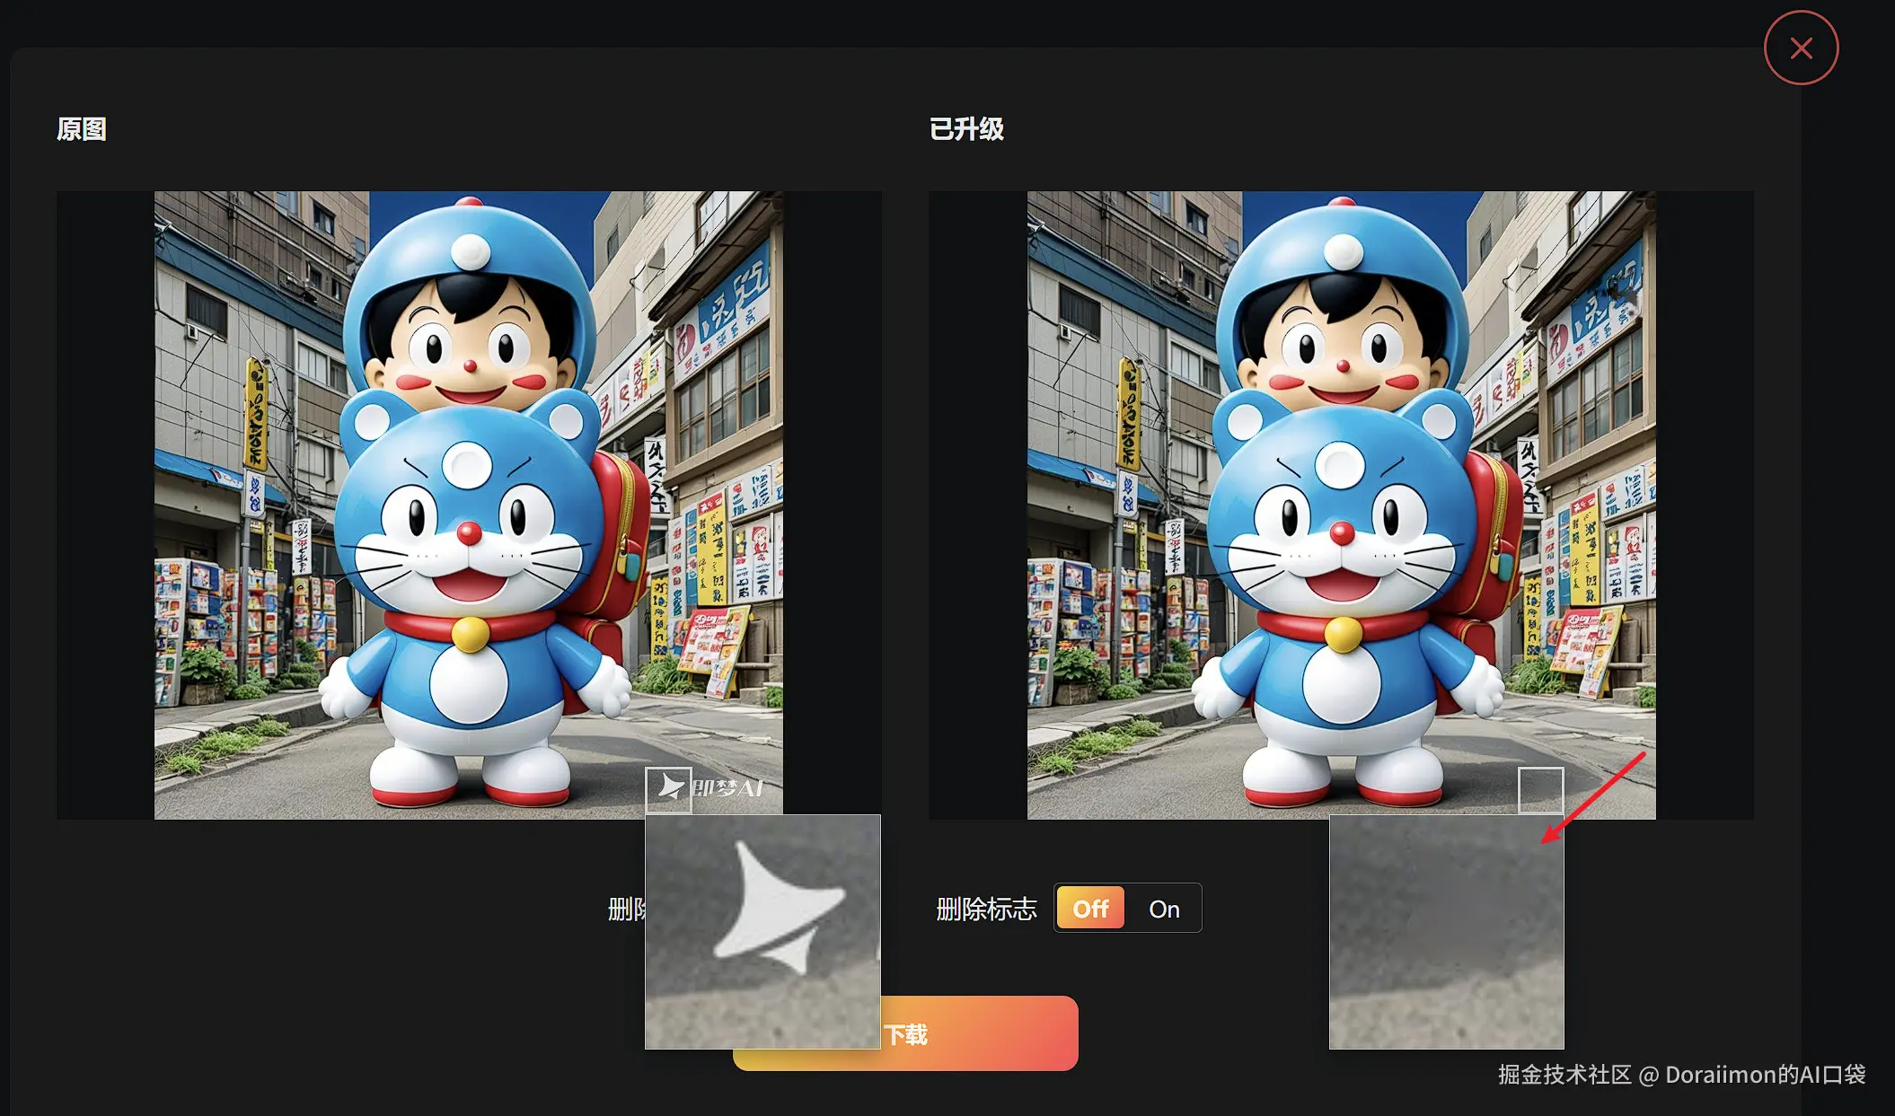The height and width of the screenshot is (1116, 1895).
Task: Click the 原图 heading label
Action: pyautogui.click(x=82, y=129)
